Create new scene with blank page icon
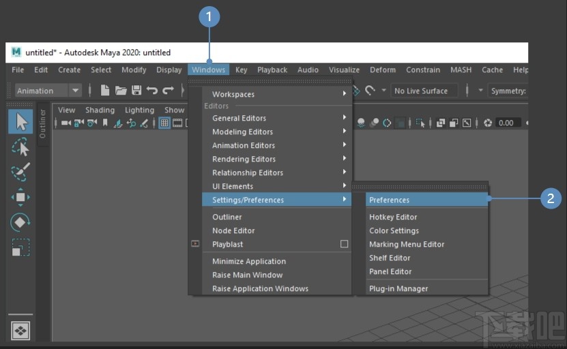The image size is (567, 349). 105,91
